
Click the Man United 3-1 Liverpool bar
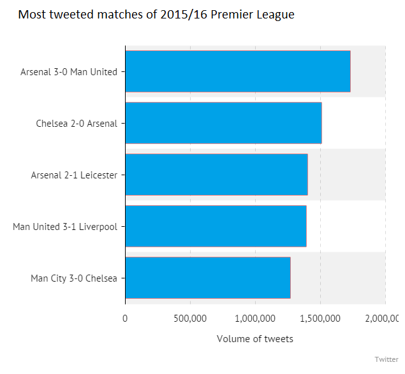(x=216, y=226)
